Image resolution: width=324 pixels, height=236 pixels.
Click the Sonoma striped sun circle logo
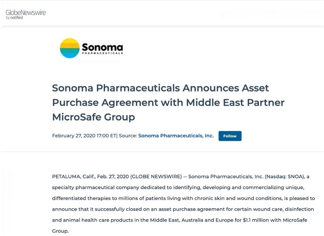pos(70,48)
